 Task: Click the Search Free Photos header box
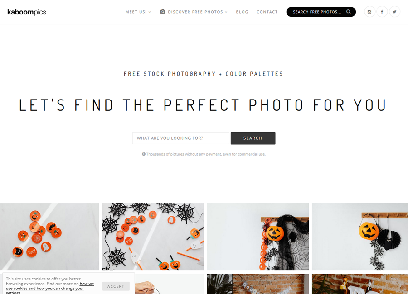click(321, 12)
